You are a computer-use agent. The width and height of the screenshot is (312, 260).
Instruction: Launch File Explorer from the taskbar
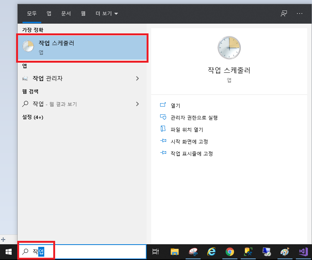(174, 252)
